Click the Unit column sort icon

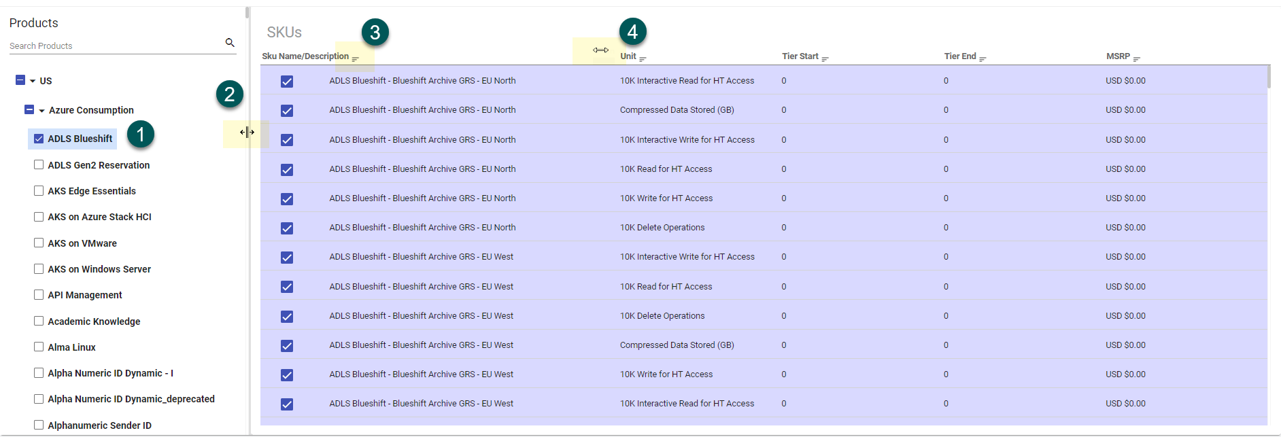[x=643, y=59]
